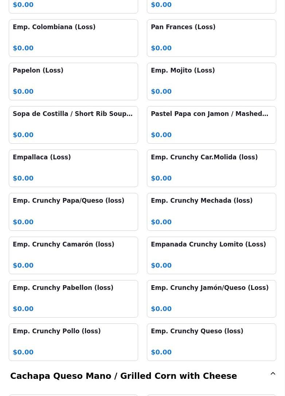Open the Emp. Crunchy Pollo (loss) item
Image resolution: width=285 pixels, height=396 pixels.
click(74, 342)
